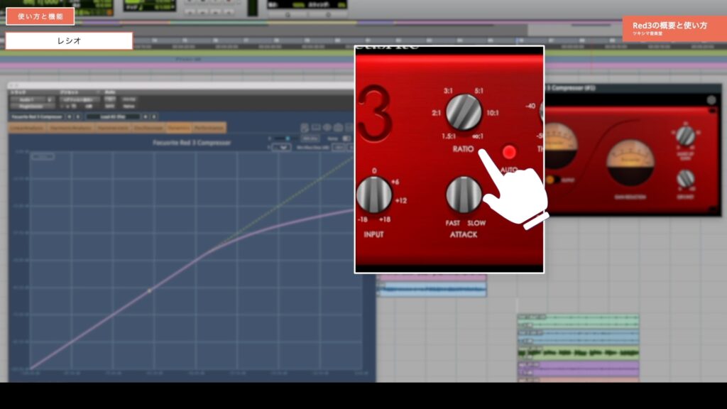This screenshot has width=727, height=409.
Task: Click the 使い方と機能 label
Action: [x=40, y=16]
